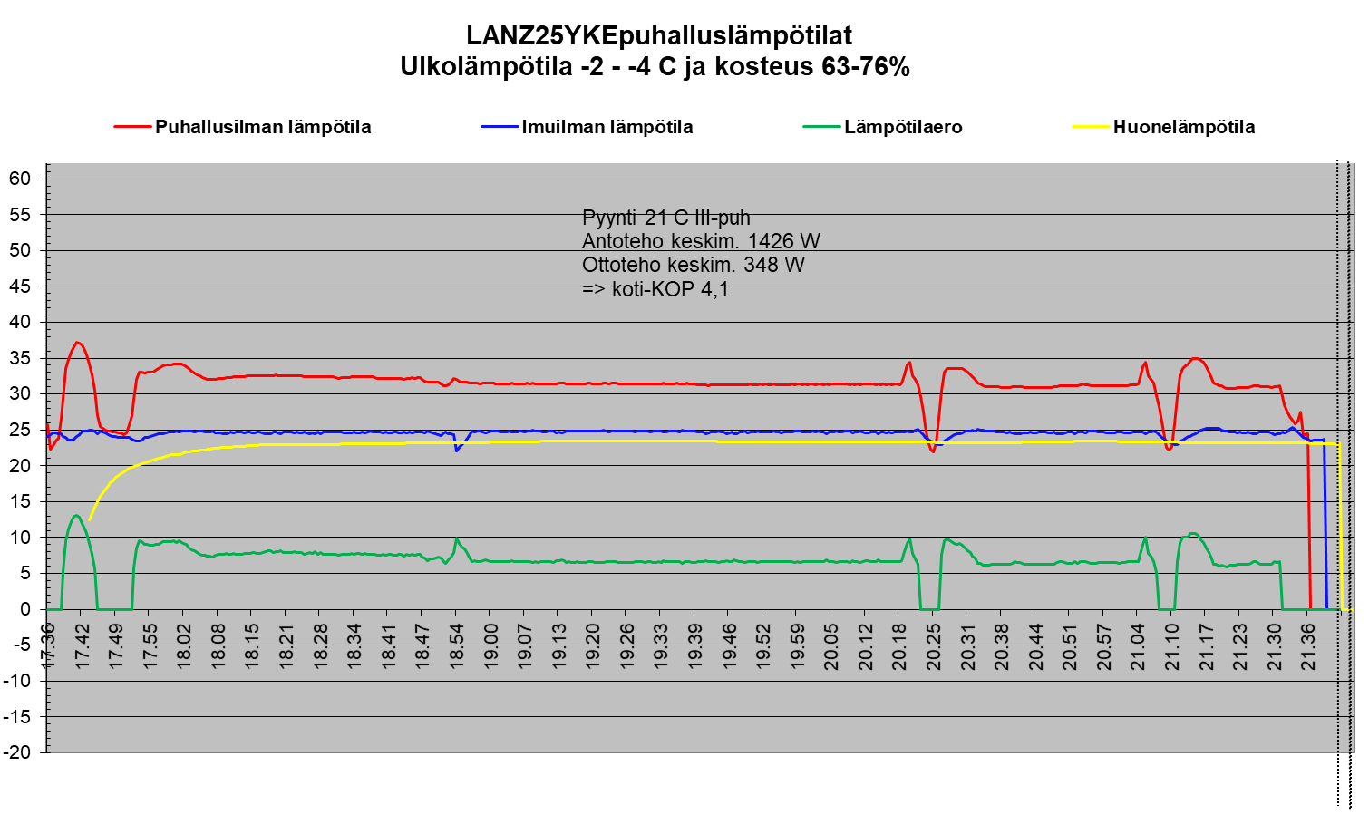
Task: Click the blue Imuilman lämpötila legend line
Action: (500, 127)
